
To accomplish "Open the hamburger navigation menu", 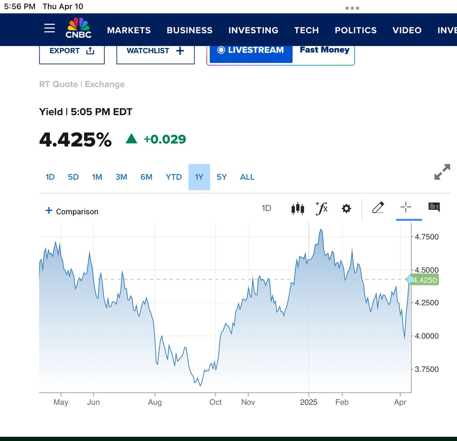I will (50, 29).
